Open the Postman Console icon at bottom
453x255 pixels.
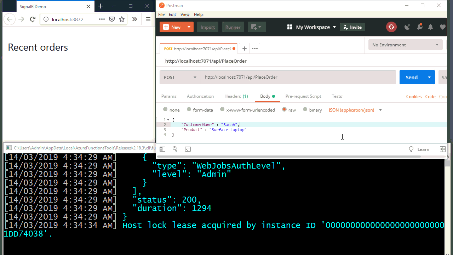[x=188, y=149]
